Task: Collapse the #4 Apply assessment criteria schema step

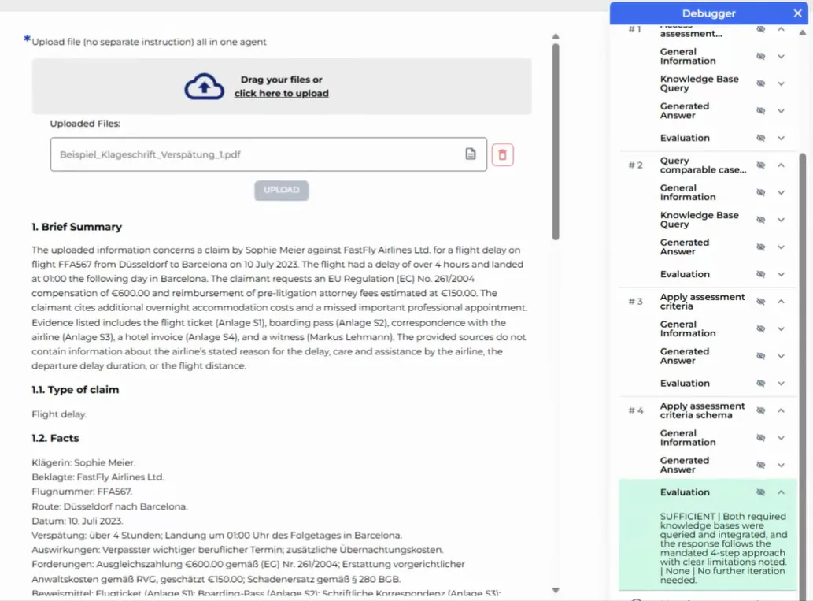Action: click(780, 410)
